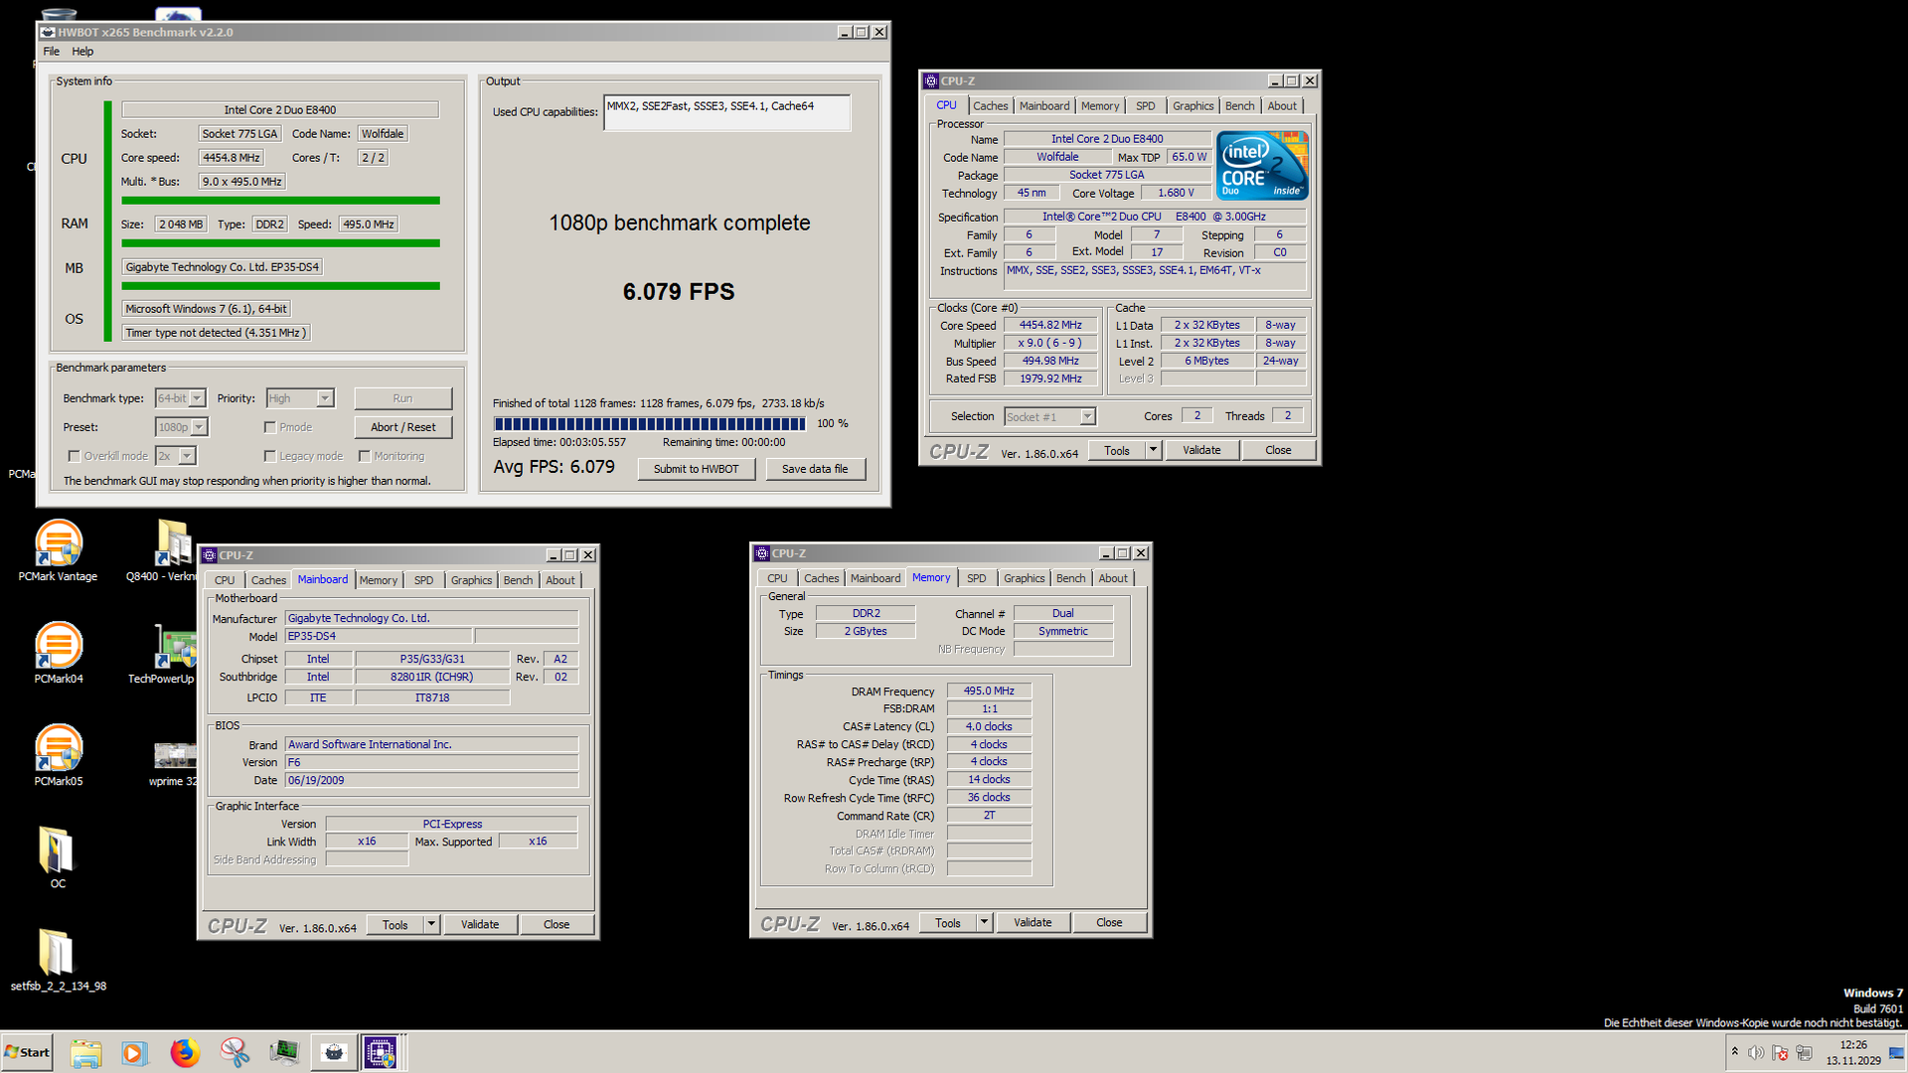The image size is (1908, 1073).
Task: Open PCMark Vantage desktop icon
Action: point(58,550)
